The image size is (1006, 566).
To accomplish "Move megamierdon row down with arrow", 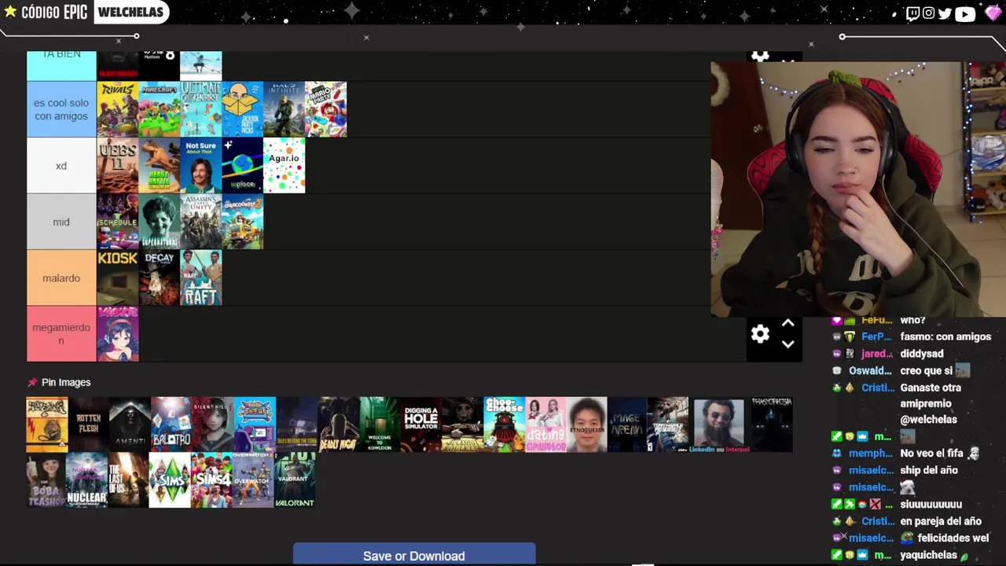I will point(788,344).
